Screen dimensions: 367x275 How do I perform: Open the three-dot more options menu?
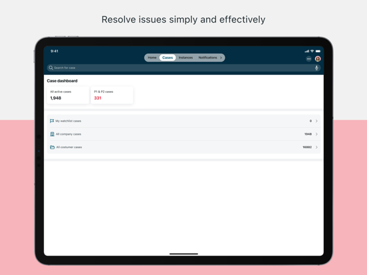(308, 59)
